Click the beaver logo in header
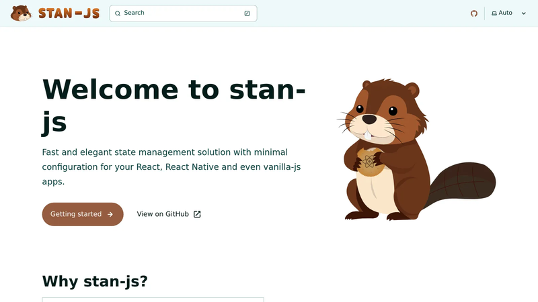 coord(21,13)
